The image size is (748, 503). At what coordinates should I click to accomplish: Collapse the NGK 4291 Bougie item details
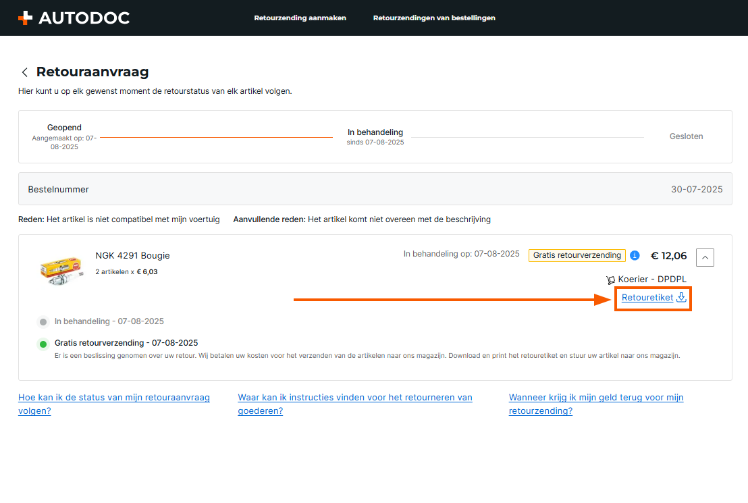tap(705, 257)
